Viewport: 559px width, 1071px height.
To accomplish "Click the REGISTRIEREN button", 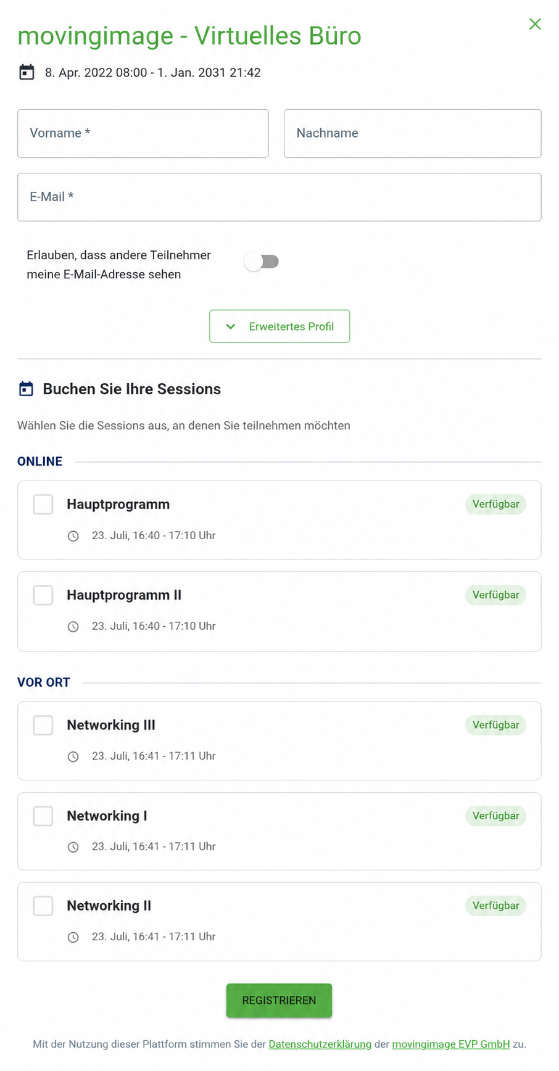I will pyautogui.click(x=279, y=1000).
